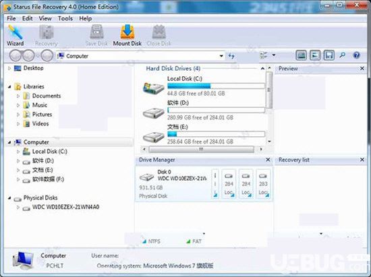Click the back navigation button
This screenshot has height=277, width=371.
(15, 56)
